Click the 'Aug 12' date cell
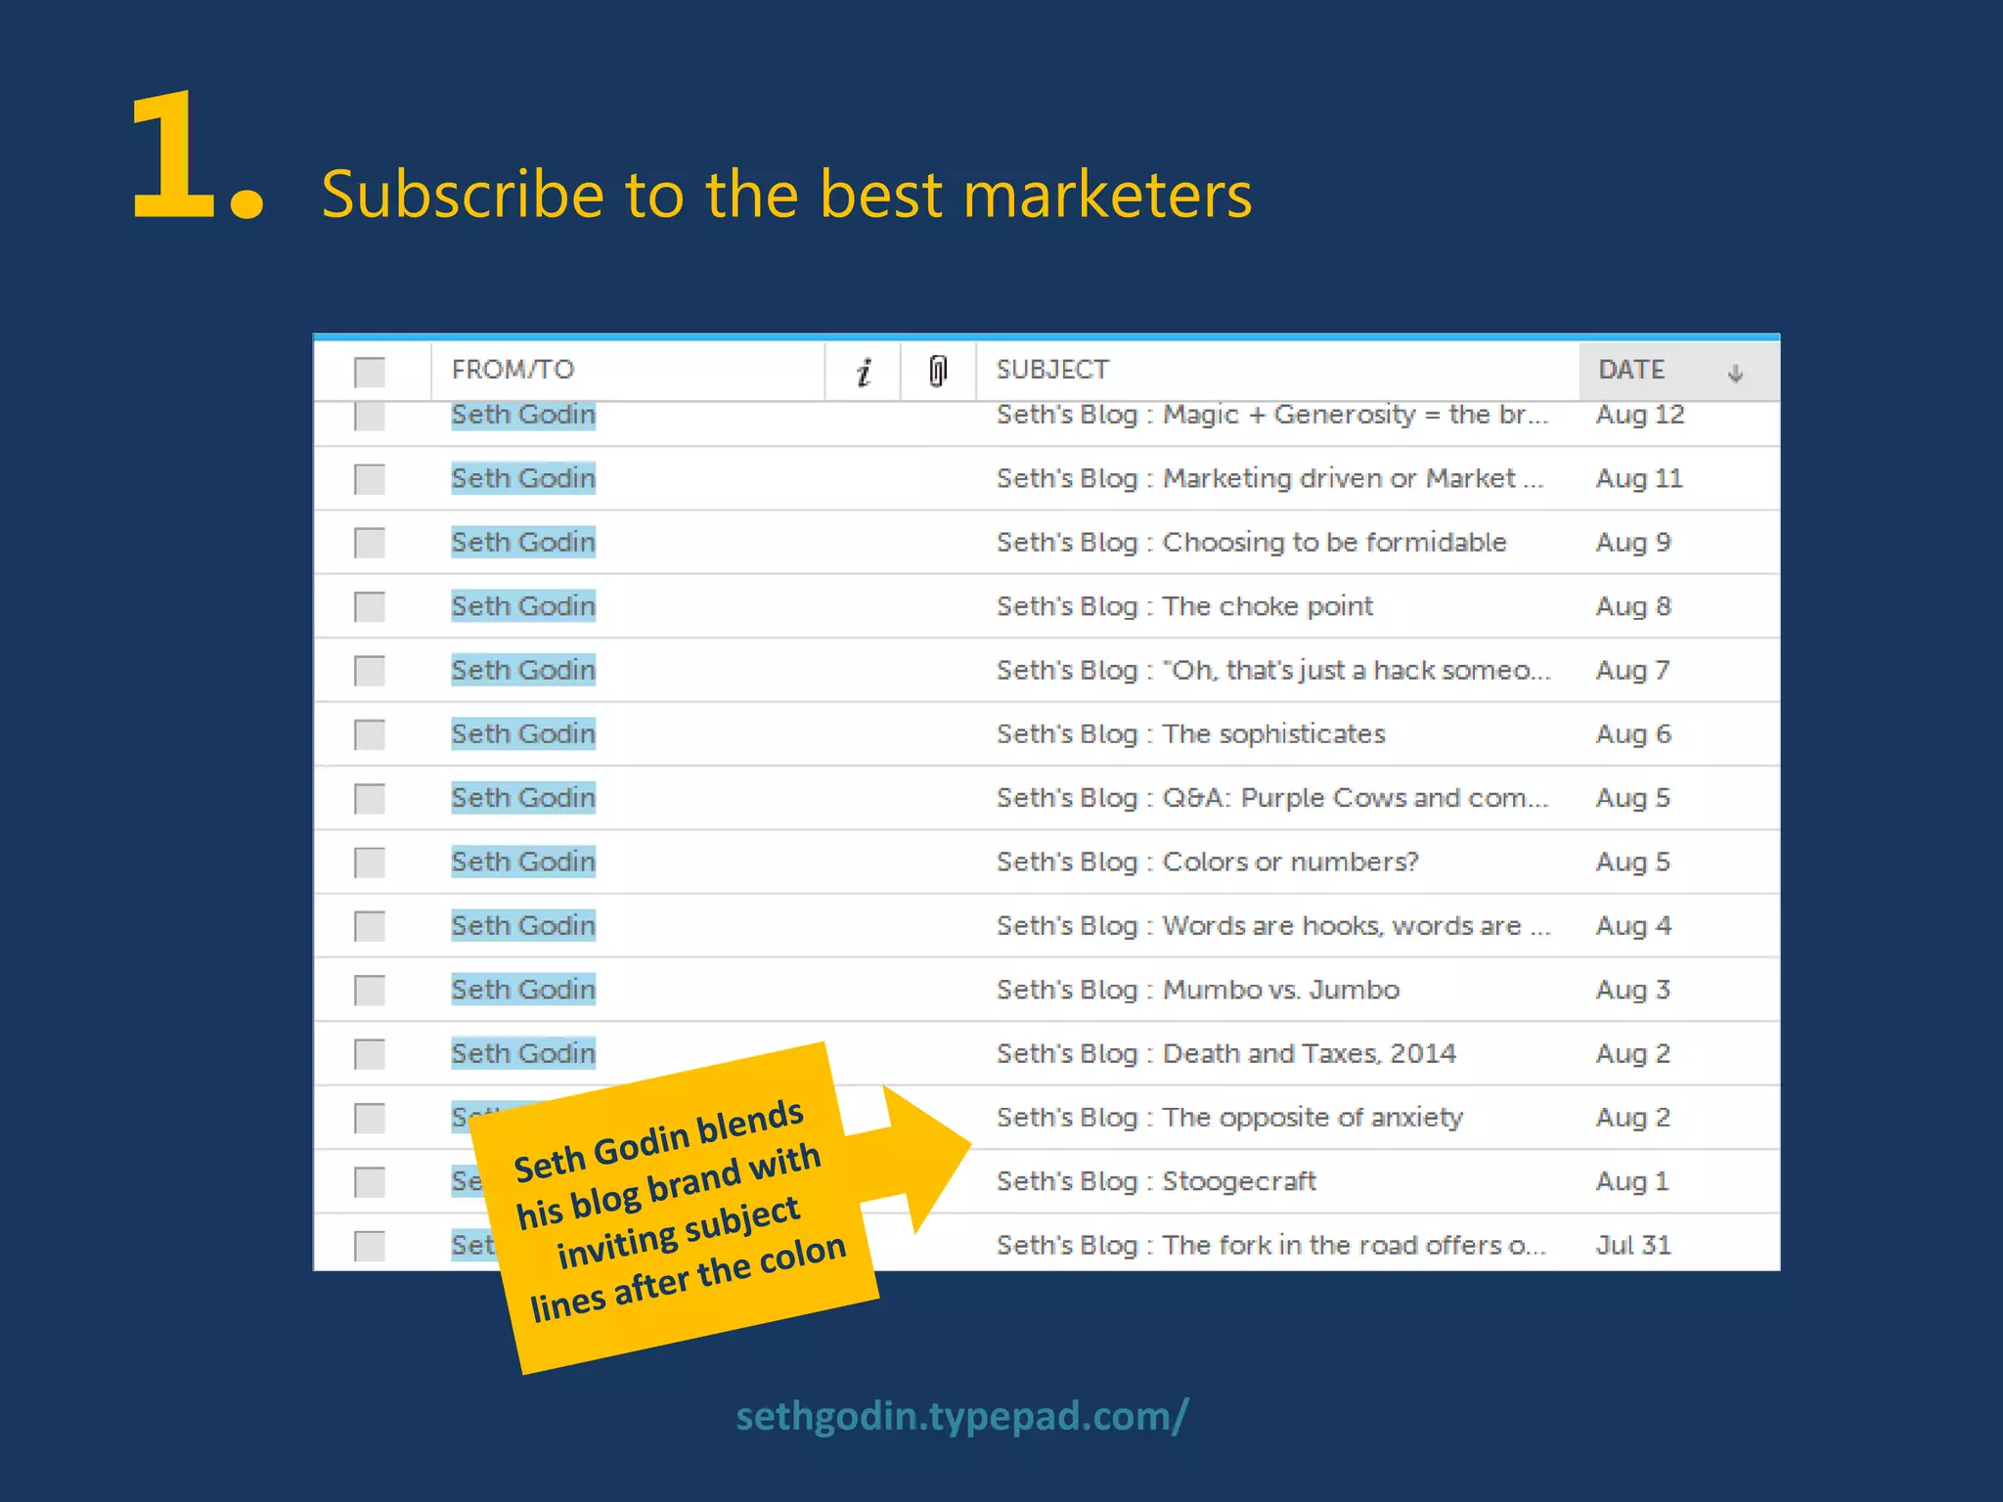 (x=1640, y=415)
